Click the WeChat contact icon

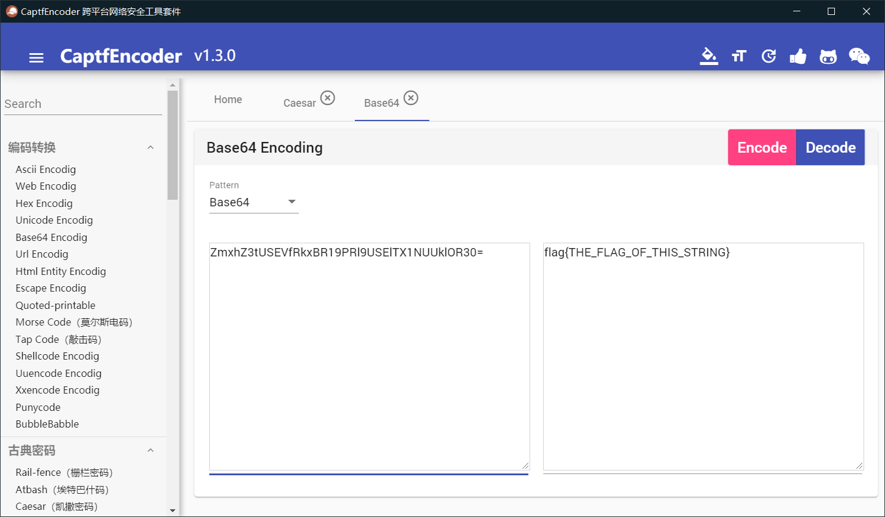(x=859, y=56)
